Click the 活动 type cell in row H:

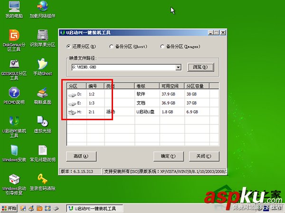coord(111,112)
